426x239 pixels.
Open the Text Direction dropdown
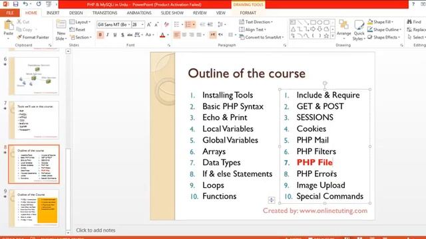pyautogui.click(x=256, y=22)
